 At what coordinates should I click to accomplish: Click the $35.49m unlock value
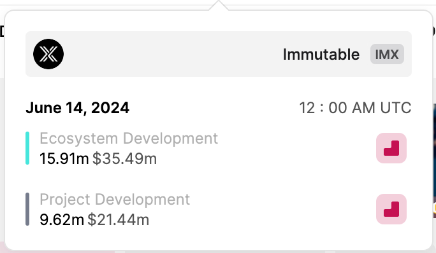[124, 159]
